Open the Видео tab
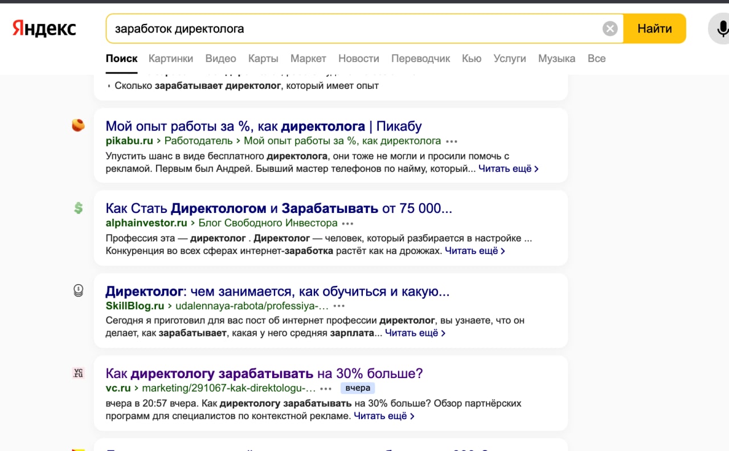The width and height of the screenshot is (729, 451). pos(220,58)
